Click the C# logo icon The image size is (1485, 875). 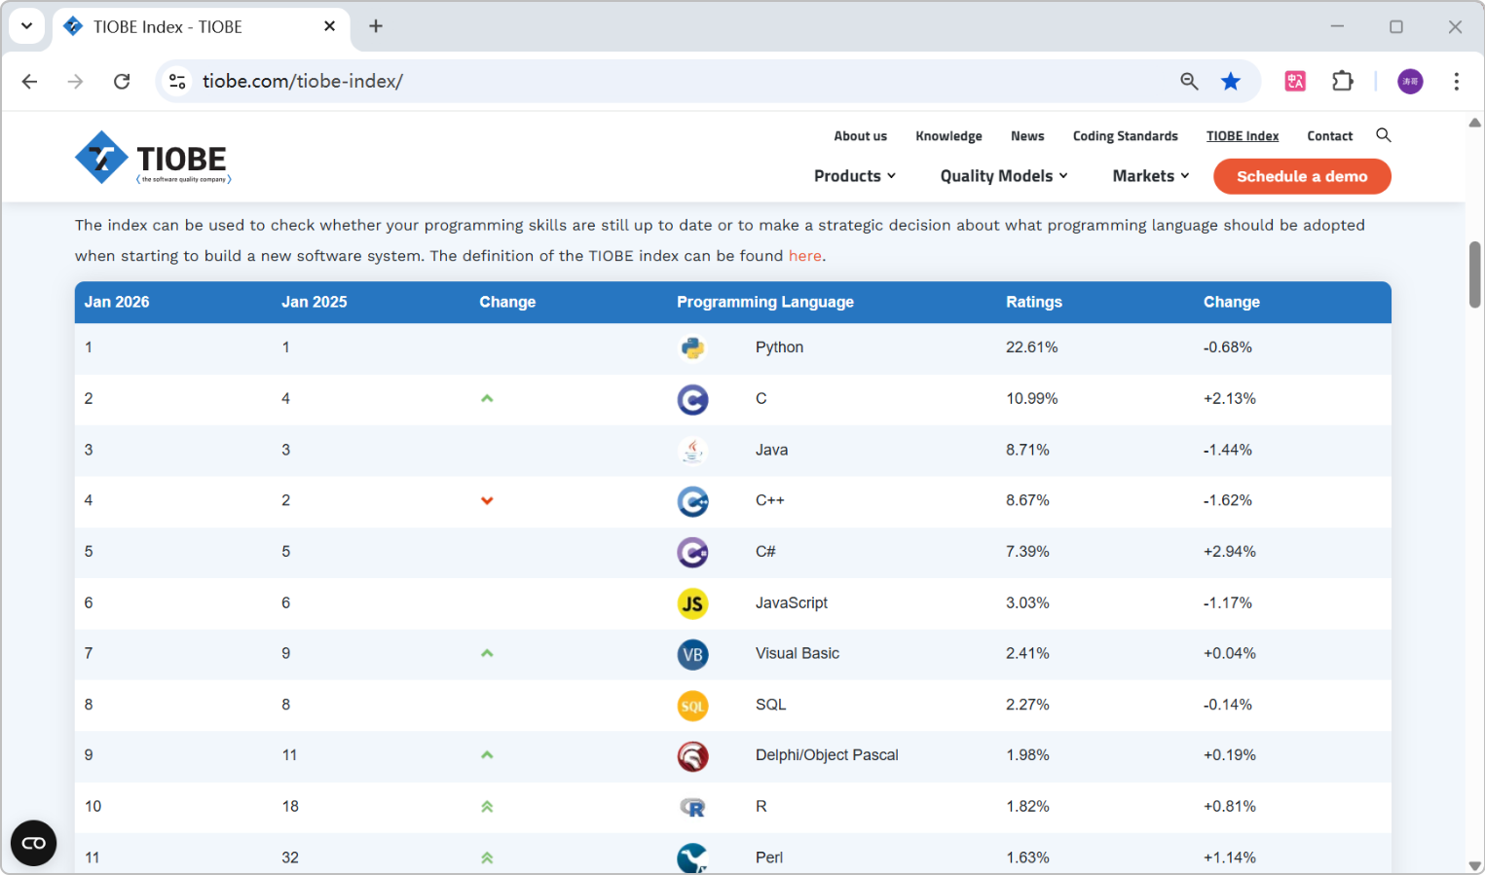pos(692,552)
